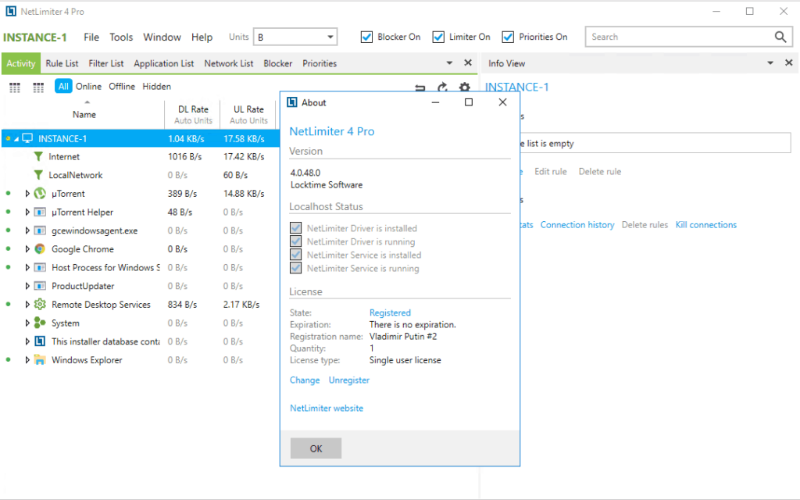Viewport: 800px width, 500px height.
Task: Switch to the Rule List tab
Action: point(62,63)
